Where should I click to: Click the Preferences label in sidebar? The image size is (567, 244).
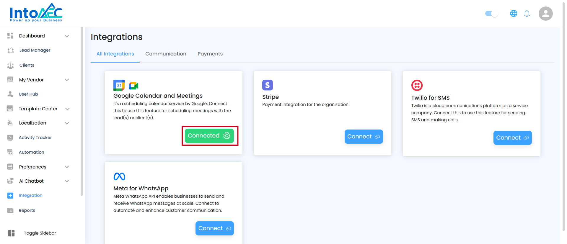point(33,167)
